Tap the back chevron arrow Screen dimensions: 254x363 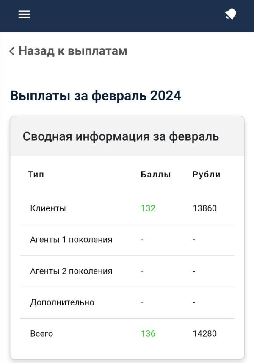[x=12, y=51]
